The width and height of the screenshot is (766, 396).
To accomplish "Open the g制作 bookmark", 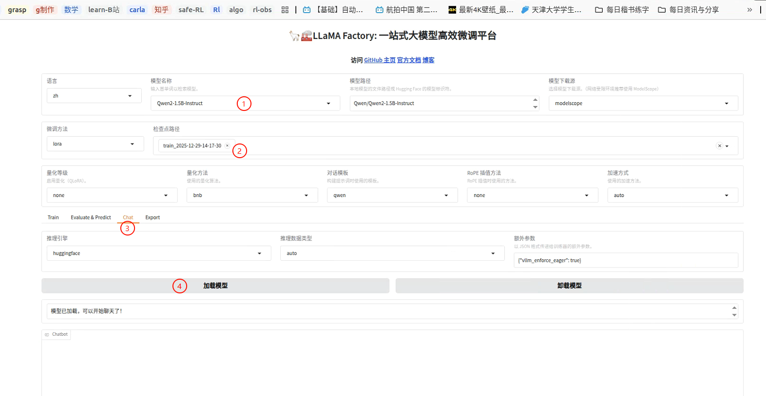I will tap(45, 10).
